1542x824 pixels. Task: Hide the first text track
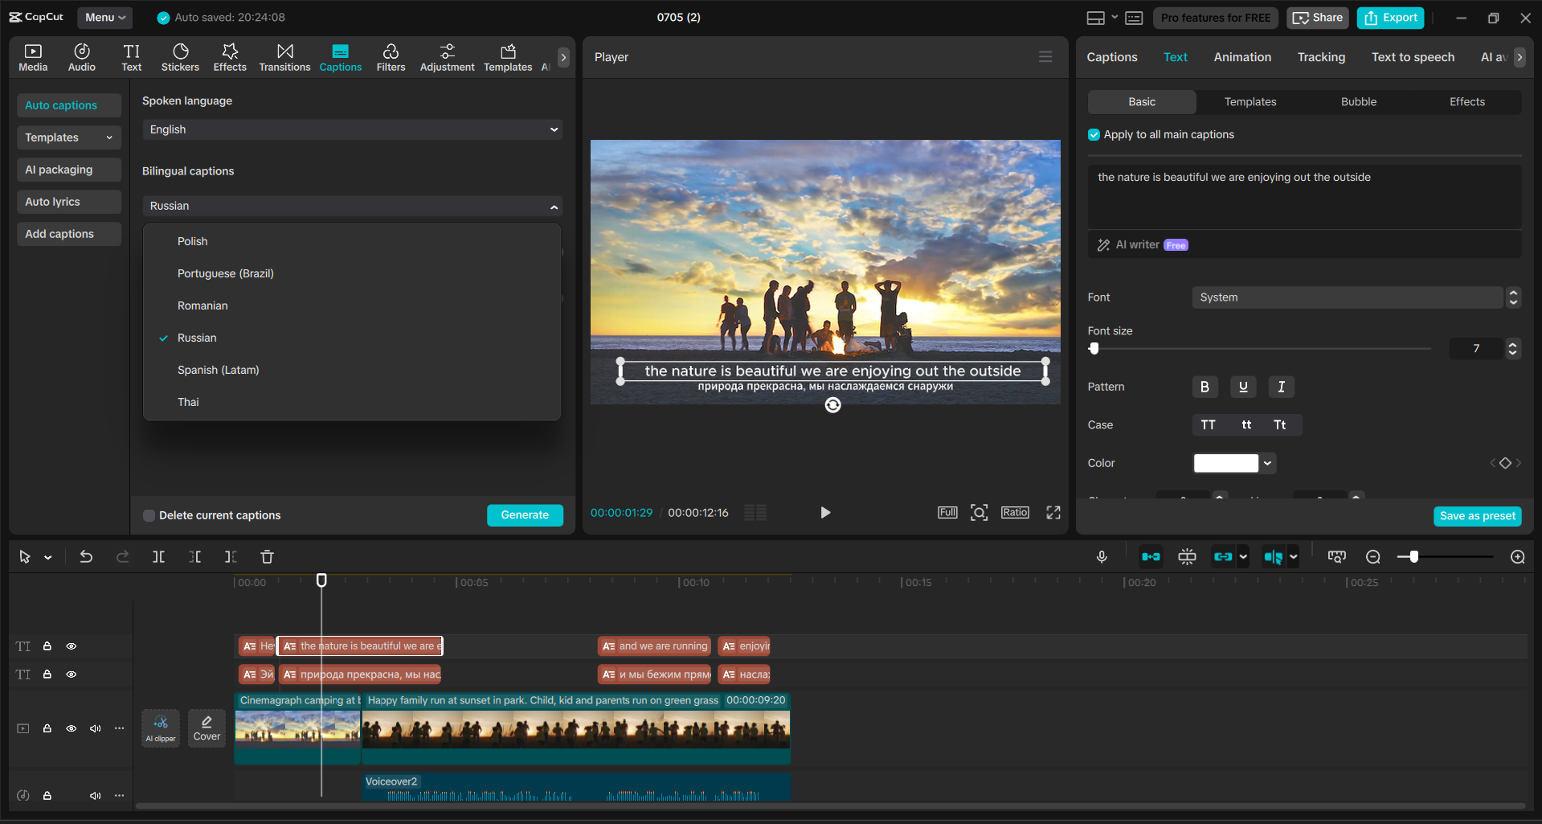point(71,646)
